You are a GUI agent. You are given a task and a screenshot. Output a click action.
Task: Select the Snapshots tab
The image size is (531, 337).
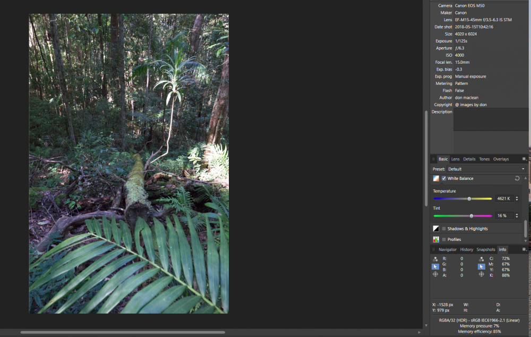tap(486, 249)
